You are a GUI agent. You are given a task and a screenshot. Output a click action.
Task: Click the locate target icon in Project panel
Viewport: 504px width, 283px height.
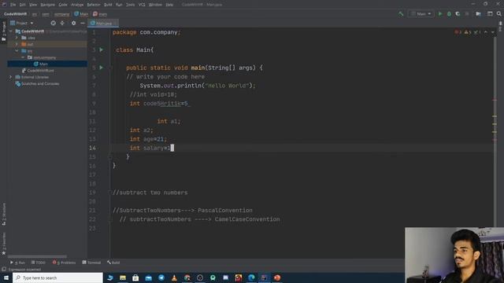[x=53, y=23]
